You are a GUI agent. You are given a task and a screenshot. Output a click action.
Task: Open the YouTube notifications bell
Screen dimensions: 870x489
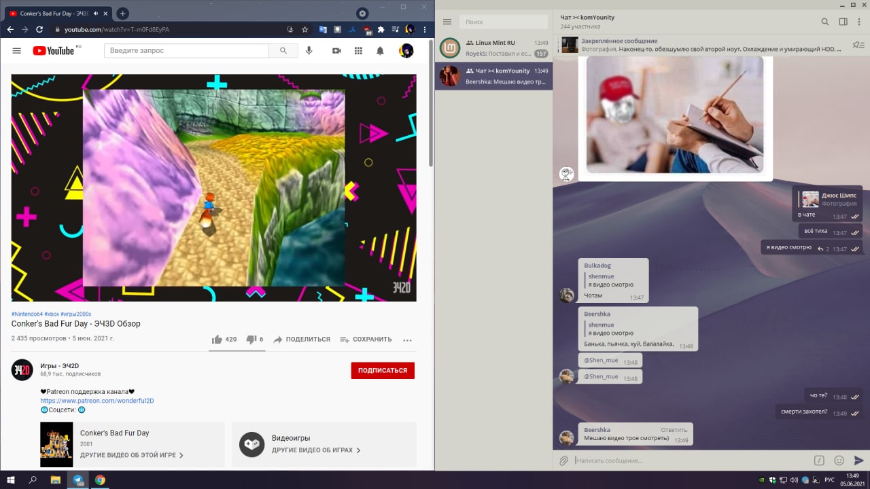click(380, 51)
